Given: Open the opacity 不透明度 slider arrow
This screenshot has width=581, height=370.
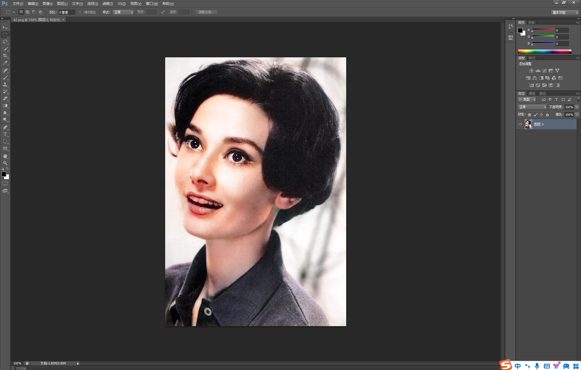Looking at the screenshot, I should pyautogui.click(x=577, y=107).
